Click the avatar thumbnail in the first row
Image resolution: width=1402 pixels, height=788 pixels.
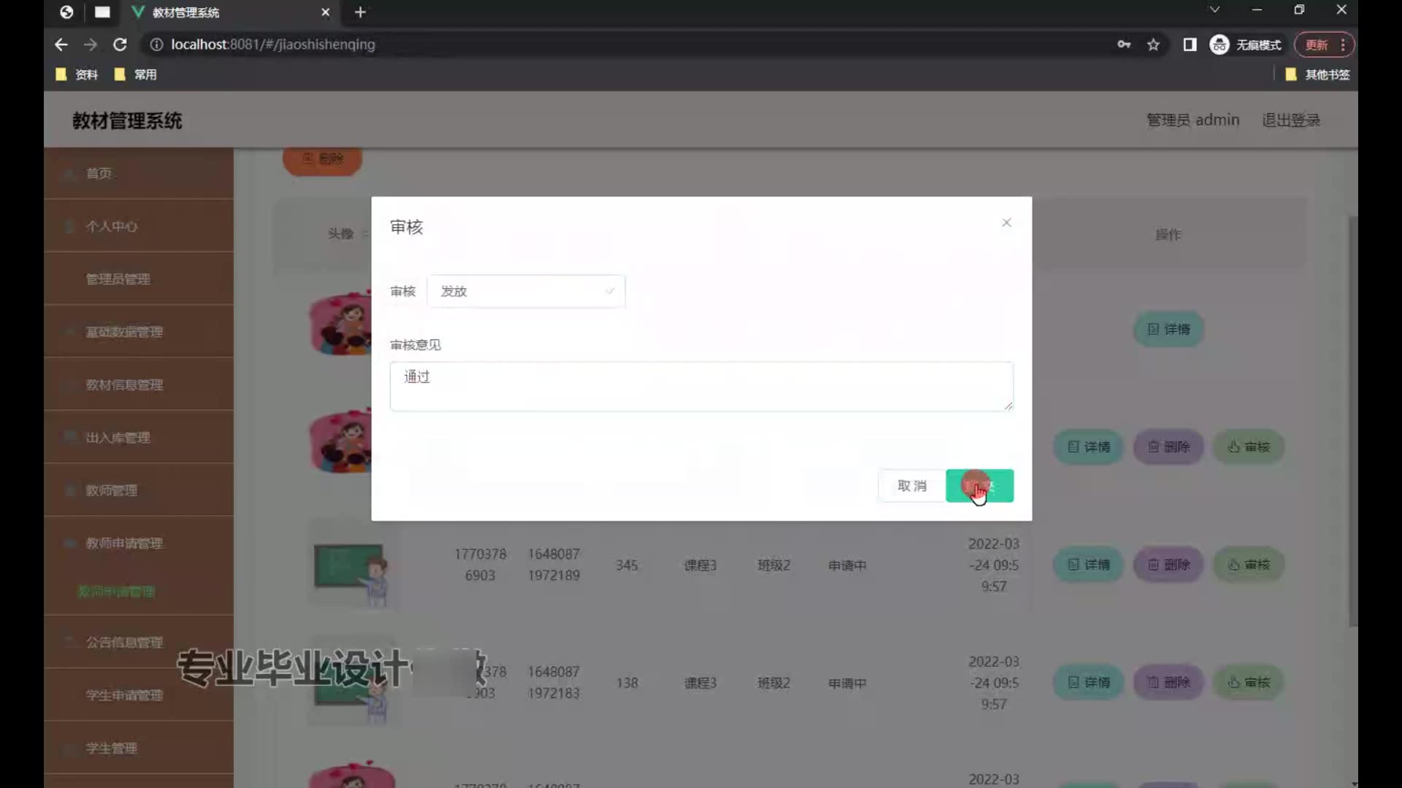(340, 323)
